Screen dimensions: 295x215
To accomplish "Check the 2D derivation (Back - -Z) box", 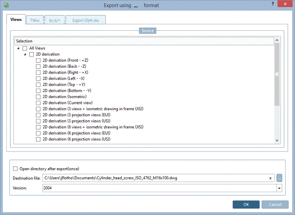I will click(x=38, y=67).
